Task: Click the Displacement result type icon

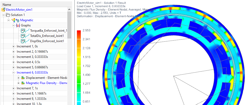Action: (23, 78)
